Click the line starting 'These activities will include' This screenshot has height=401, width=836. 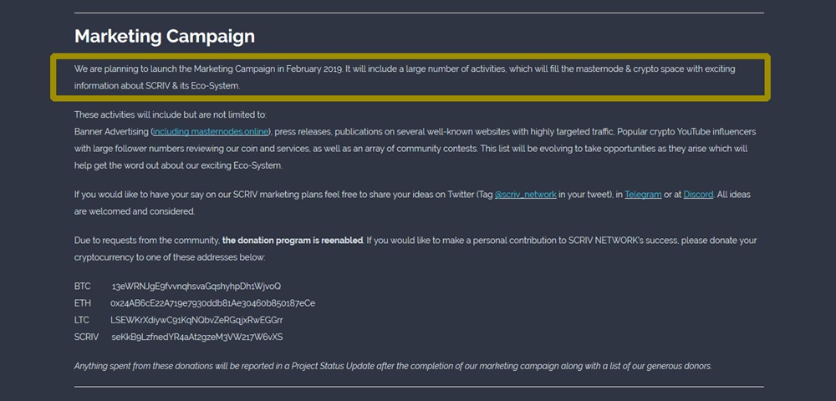(170, 114)
